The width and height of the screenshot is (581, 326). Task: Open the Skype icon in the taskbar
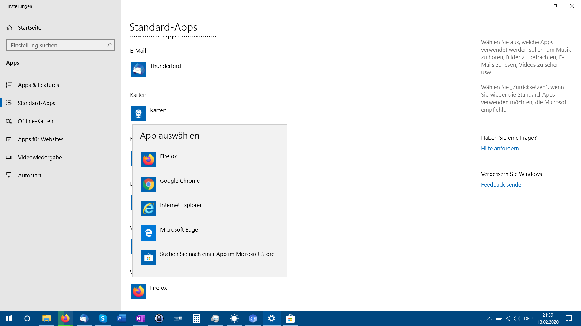pos(103,318)
